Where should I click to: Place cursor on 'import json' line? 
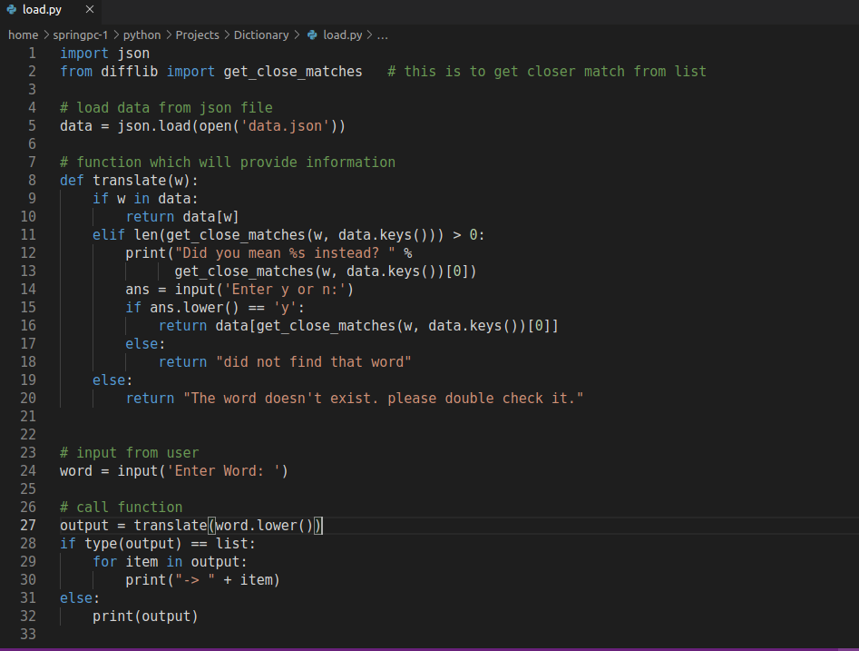104,54
